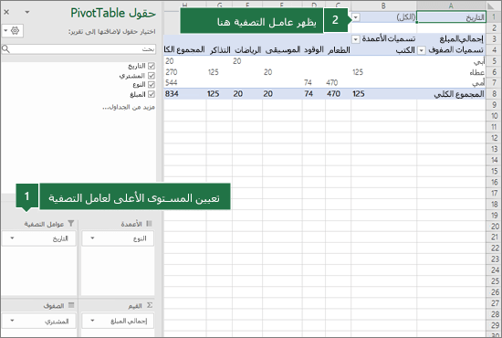Select the cell with value 270
Image resolution: width=502 pixels, height=338 pixels.
(x=184, y=72)
